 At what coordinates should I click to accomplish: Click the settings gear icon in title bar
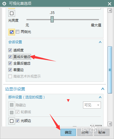[x=4, y=4]
